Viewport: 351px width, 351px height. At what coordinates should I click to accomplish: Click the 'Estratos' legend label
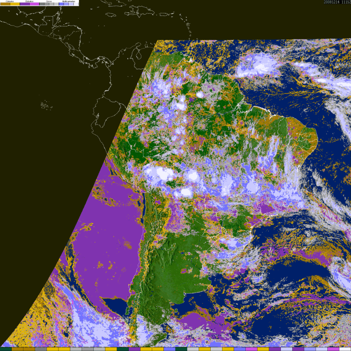29,1
